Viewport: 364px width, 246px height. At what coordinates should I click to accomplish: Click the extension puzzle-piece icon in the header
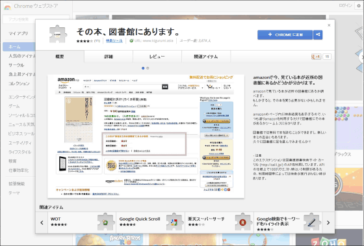[x=58, y=34]
